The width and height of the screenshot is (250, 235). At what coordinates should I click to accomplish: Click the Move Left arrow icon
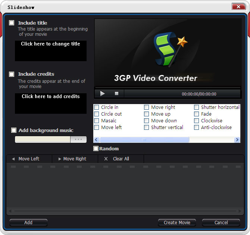pos(13,159)
